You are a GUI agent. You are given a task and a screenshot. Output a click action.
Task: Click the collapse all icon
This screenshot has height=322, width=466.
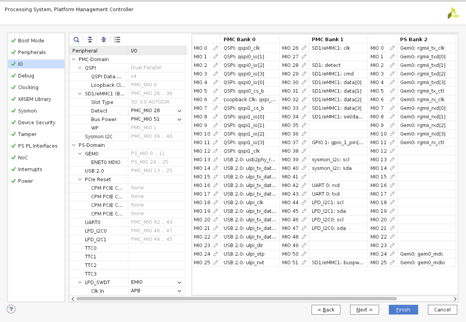90,39
